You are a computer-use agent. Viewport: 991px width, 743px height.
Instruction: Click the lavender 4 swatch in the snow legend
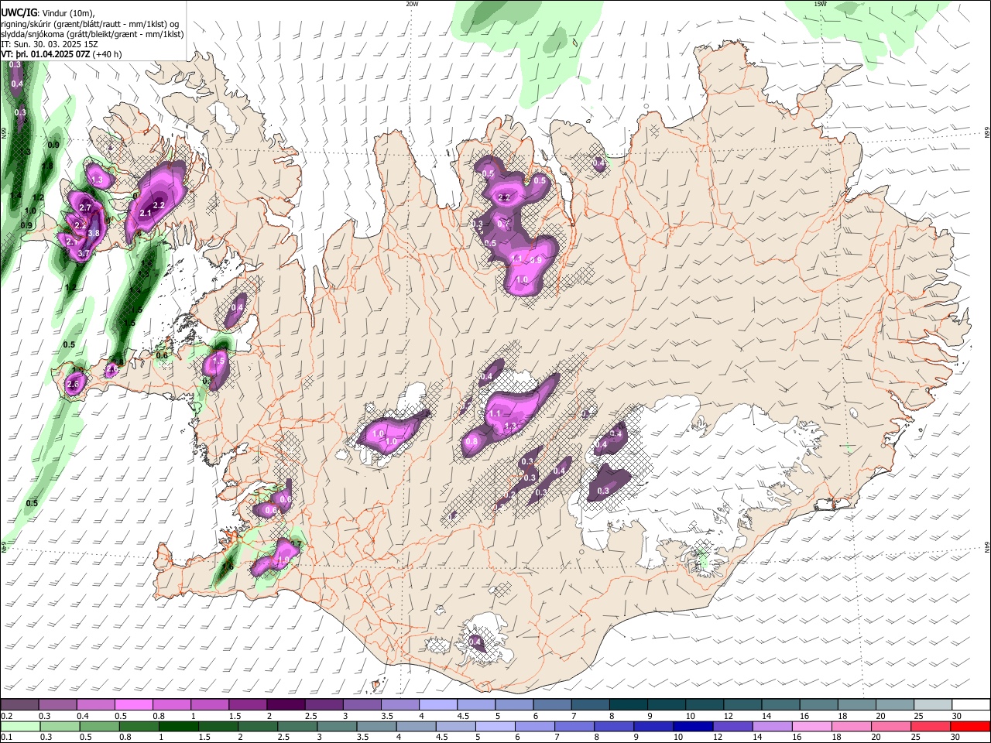437,705
